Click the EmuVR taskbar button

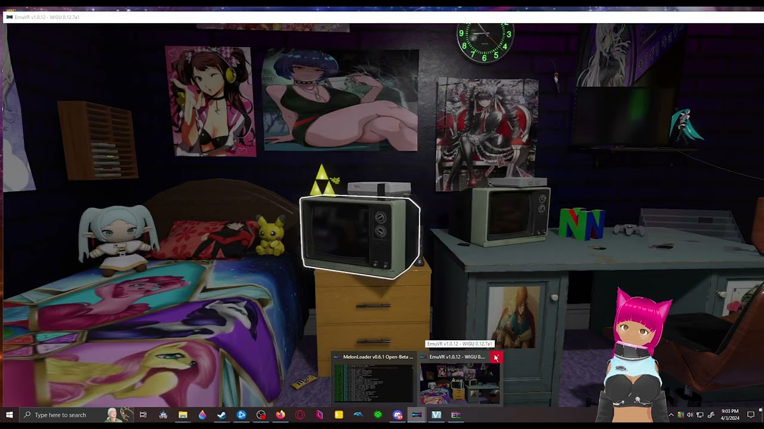pyautogui.click(x=417, y=415)
